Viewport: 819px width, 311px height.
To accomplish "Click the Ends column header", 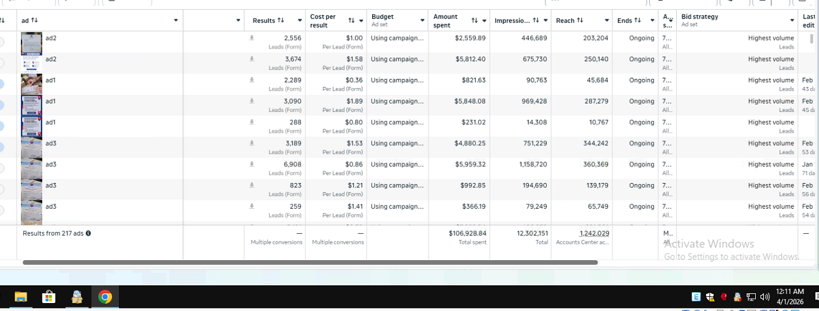I will coord(625,20).
